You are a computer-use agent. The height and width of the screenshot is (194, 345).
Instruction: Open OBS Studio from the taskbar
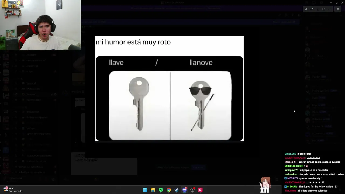[192, 190]
